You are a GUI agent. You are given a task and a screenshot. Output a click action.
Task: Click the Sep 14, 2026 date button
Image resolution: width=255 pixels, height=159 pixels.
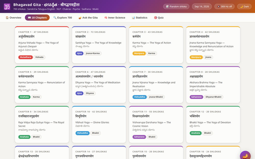[x=202, y=7]
